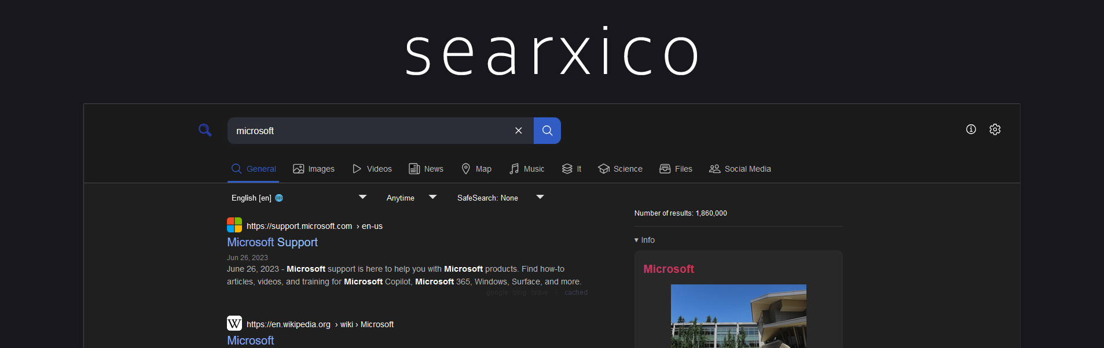The height and width of the screenshot is (348, 1104).
Task: Collapse the Info expander
Action: click(x=644, y=240)
